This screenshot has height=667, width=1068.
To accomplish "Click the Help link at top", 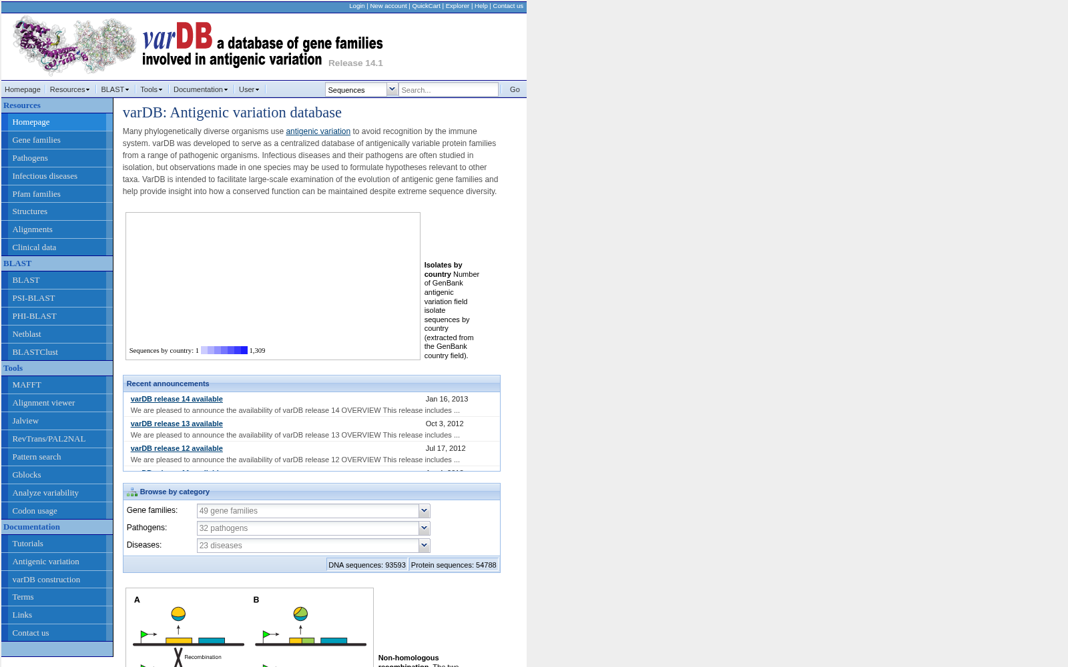I will click(481, 6).
